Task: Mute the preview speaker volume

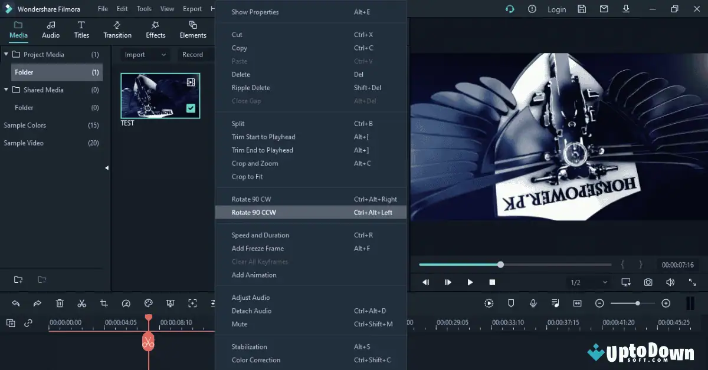Action: (x=670, y=282)
